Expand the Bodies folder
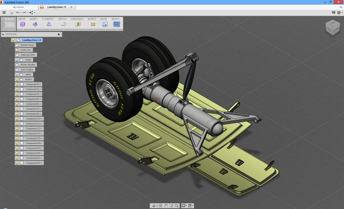This screenshot has width=344, height=209. pyautogui.click(x=11, y=79)
